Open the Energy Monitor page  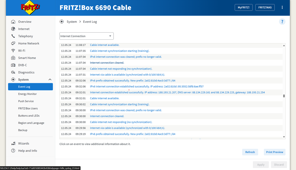click(x=28, y=94)
